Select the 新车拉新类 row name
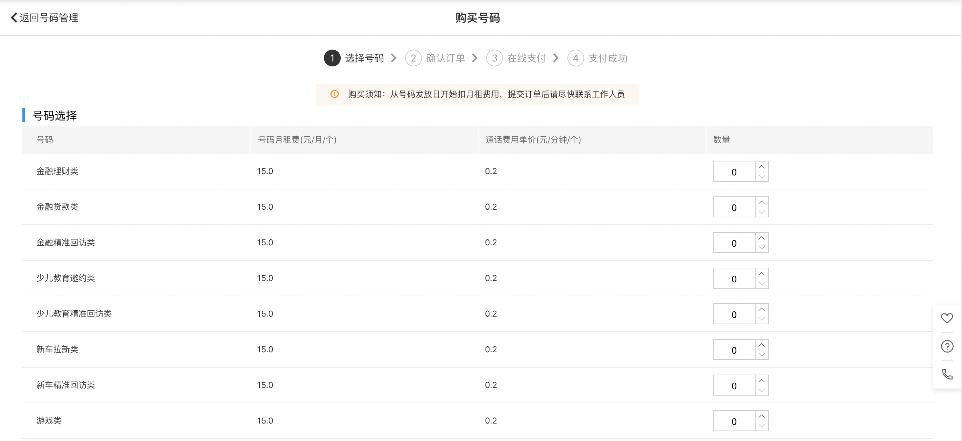962x441 pixels. tap(57, 349)
